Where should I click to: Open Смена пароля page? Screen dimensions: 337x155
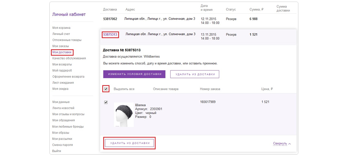pos(62,145)
